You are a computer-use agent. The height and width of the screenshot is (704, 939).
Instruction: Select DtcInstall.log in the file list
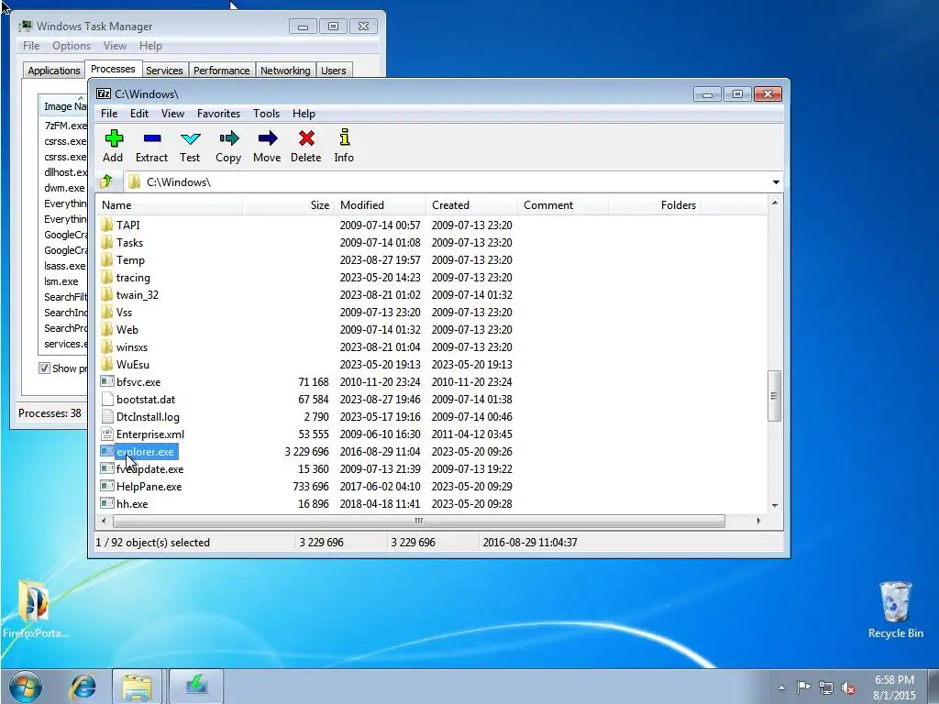coord(148,417)
